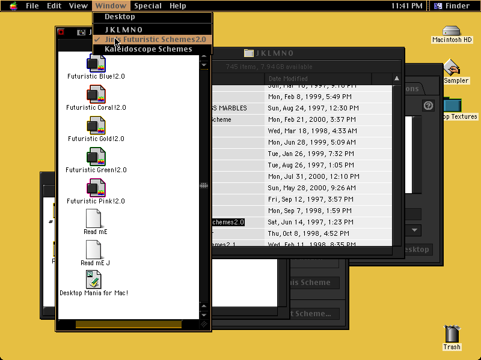Close the Futuristic Schemes window via red box
The width and height of the screenshot is (481, 360).
pos(61,32)
